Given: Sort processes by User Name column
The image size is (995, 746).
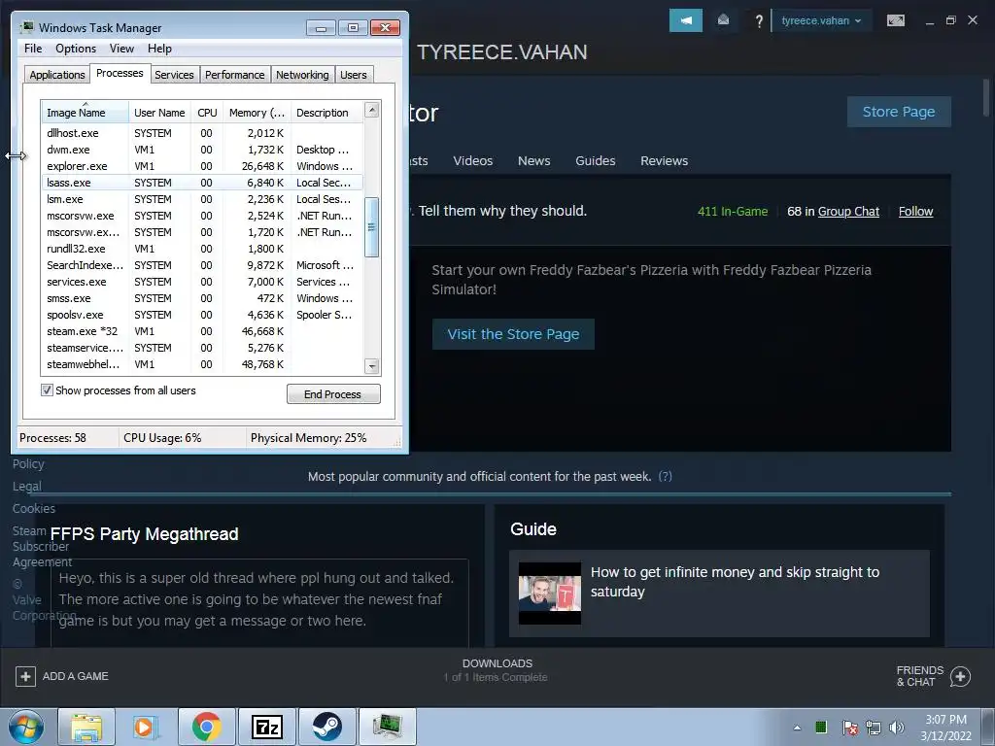Looking at the screenshot, I should click(x=159, y=113).
